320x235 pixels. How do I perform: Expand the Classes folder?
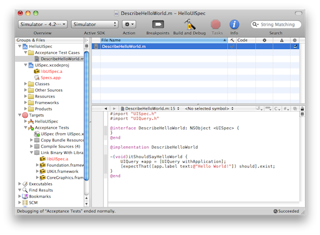(x=25, y=84)
